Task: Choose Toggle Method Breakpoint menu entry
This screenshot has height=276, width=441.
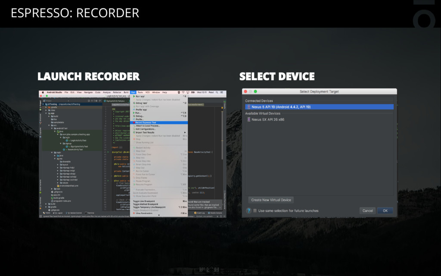Action: coord(160,204)
